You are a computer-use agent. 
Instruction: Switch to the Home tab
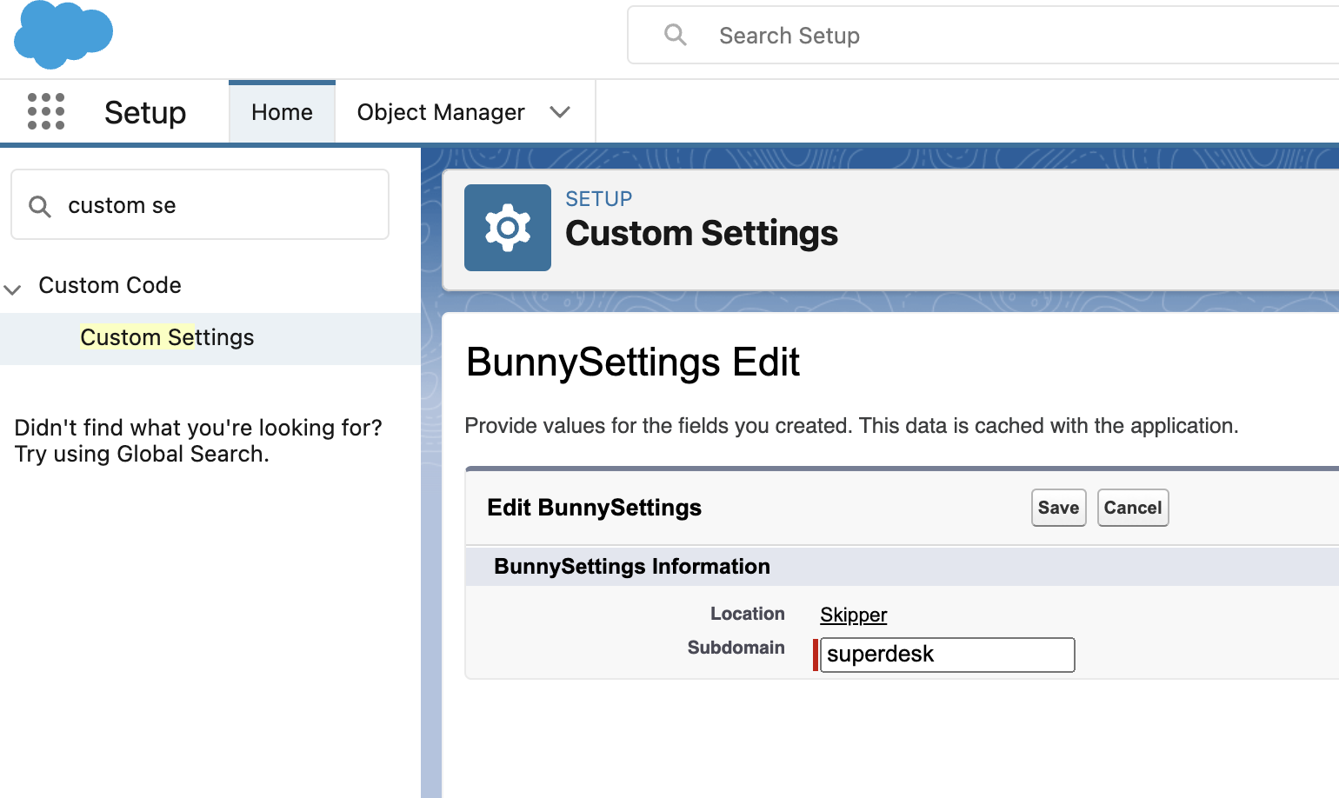point(282,112)
